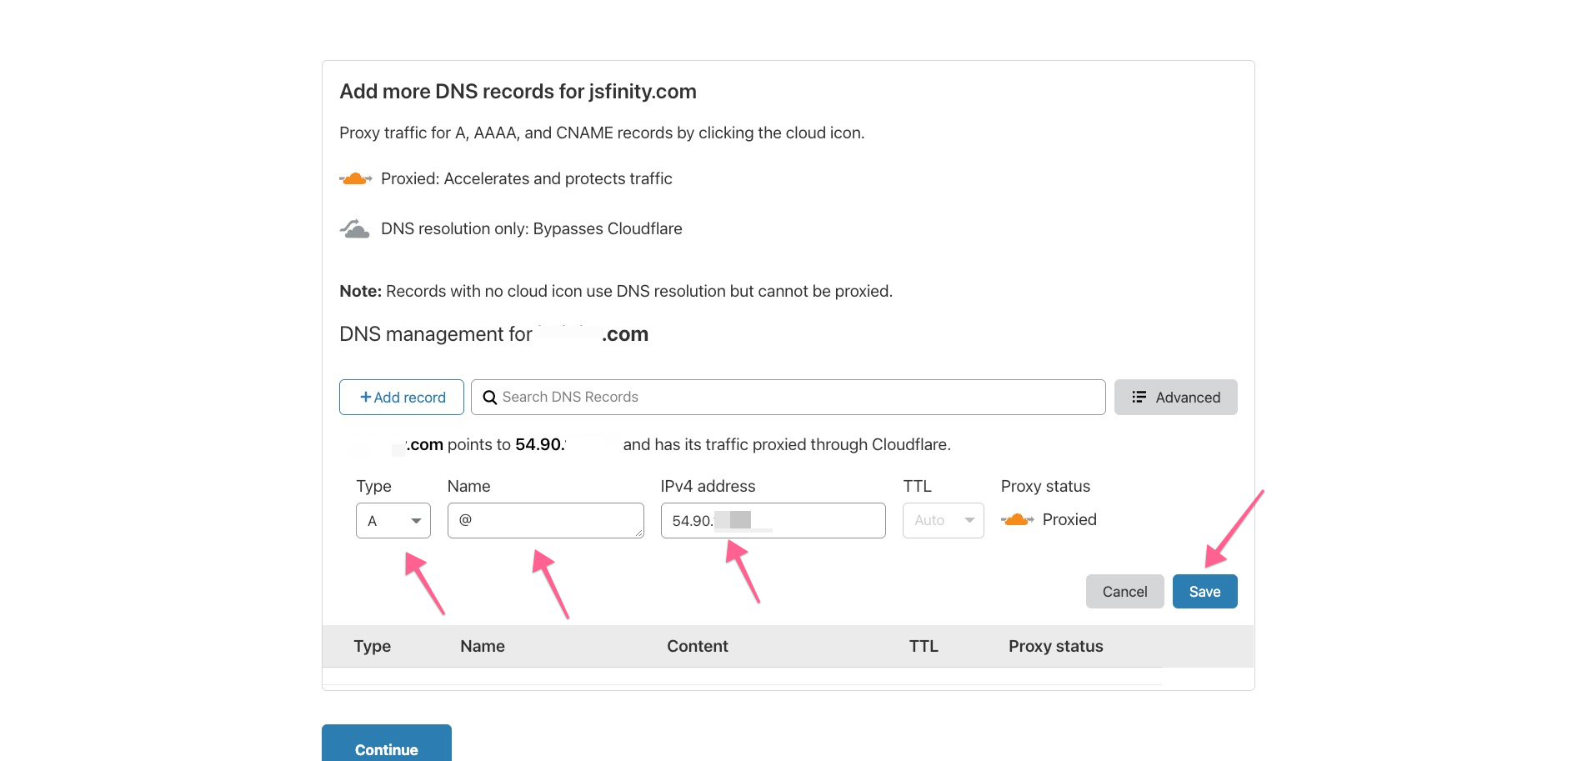Click the Proxy status column header
This screenshot has height=761, width=1587.
[1055, 647]
